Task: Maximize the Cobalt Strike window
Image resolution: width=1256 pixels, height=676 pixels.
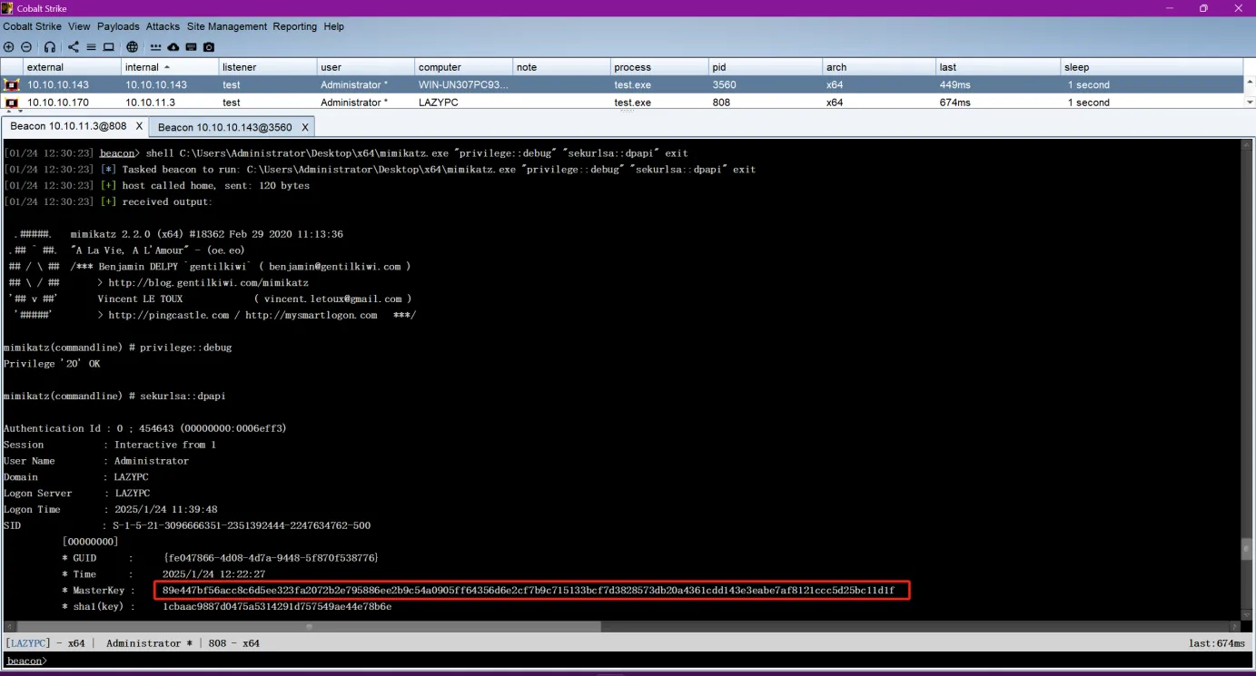Action: pyautogui.click(x=1203, y=8)
